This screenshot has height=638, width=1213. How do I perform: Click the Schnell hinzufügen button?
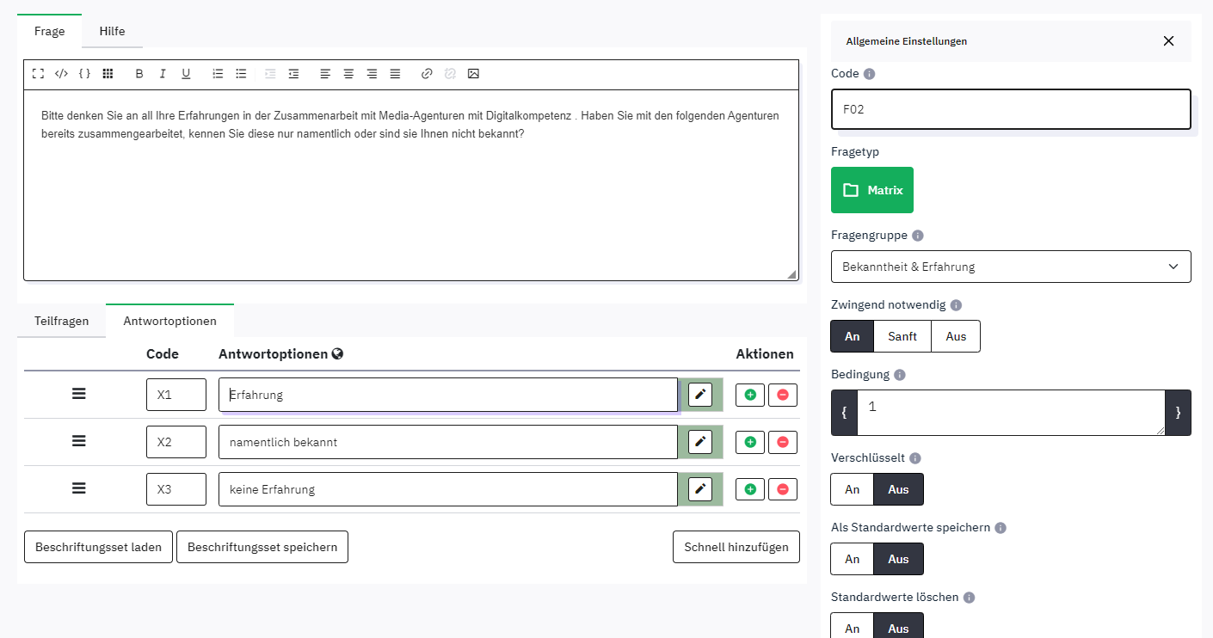tap(736, 547)
